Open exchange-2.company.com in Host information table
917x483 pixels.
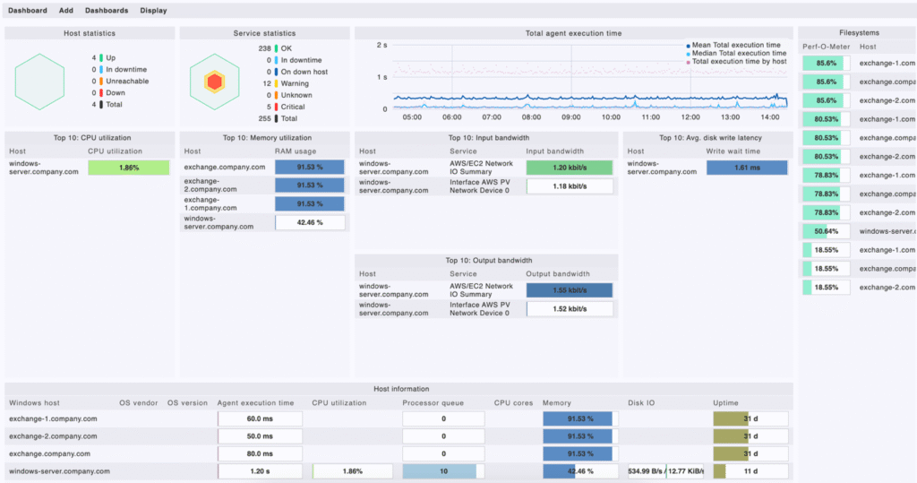(x=53, y=436)
